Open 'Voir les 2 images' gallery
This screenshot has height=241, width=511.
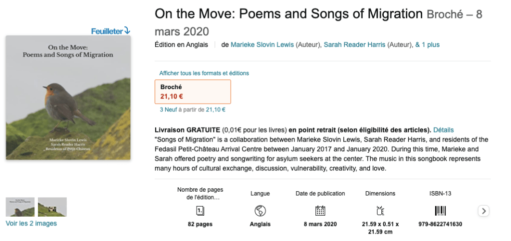(31, 224)
